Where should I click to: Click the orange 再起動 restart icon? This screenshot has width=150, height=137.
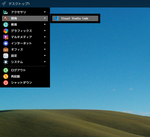6,76
